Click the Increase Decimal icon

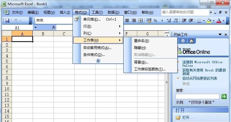pyautogui.click(x=169, y=21)
